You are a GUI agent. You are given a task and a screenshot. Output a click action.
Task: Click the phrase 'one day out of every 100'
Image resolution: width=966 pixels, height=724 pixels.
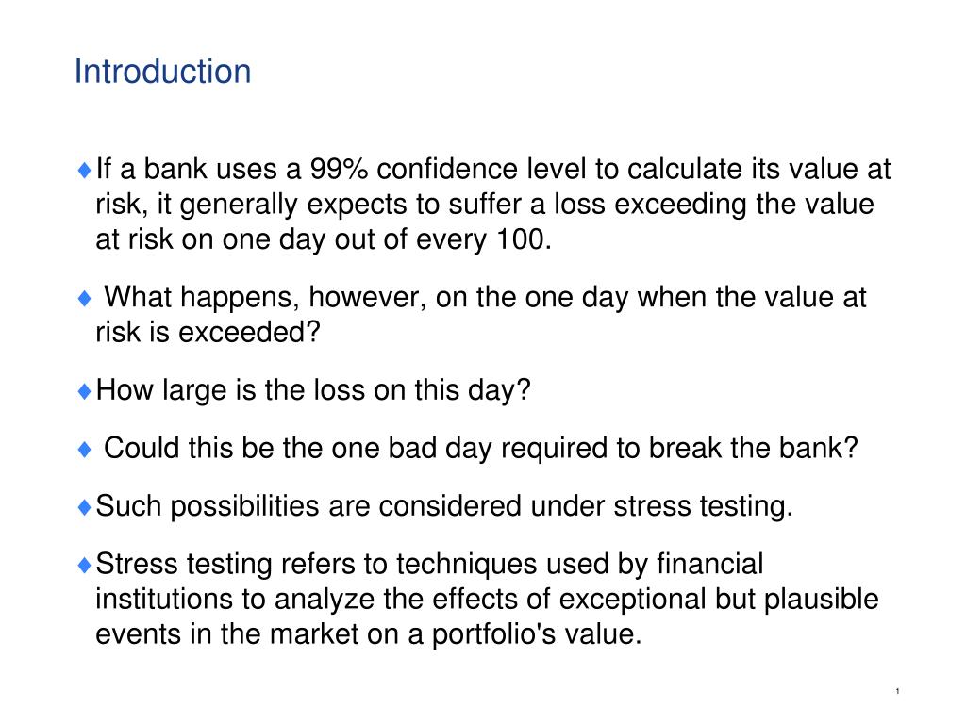click(383, 239)
